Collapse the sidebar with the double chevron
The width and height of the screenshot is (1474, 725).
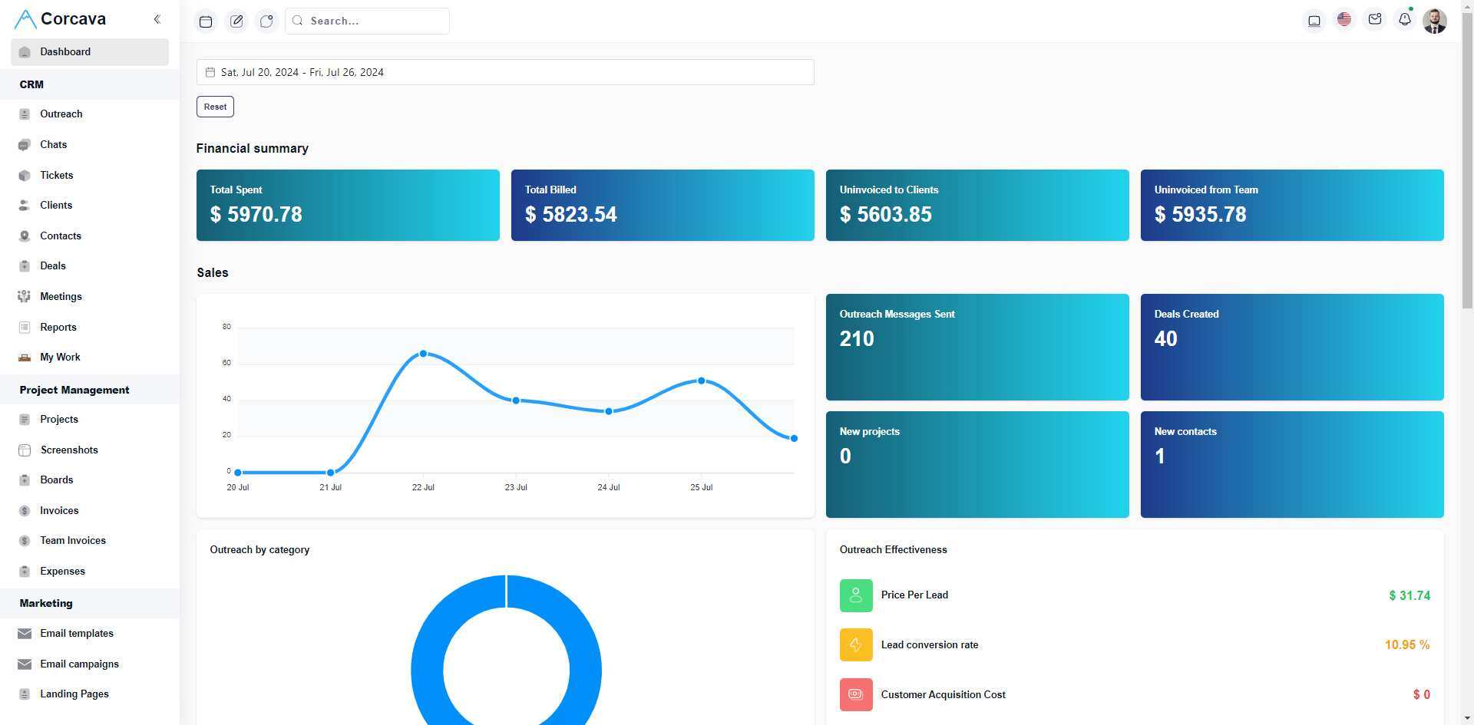[x=157, y=19]
